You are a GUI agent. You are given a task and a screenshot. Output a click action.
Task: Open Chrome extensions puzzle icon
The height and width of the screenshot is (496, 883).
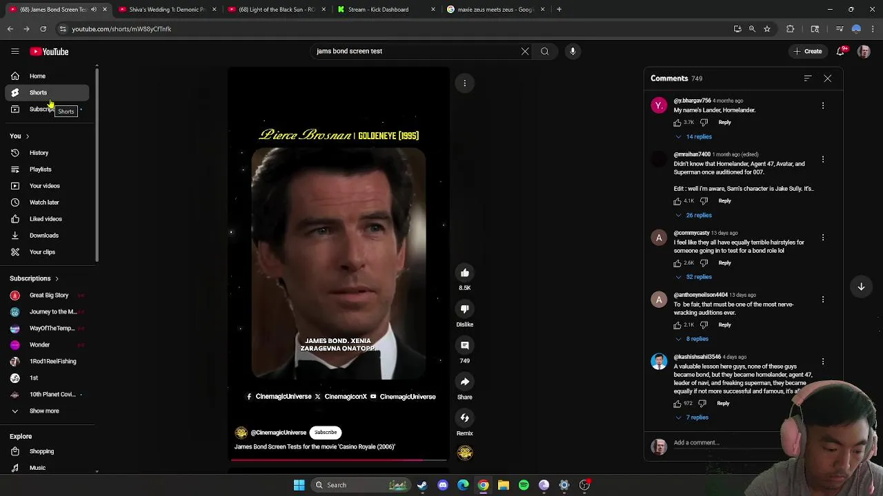point(791,29)
